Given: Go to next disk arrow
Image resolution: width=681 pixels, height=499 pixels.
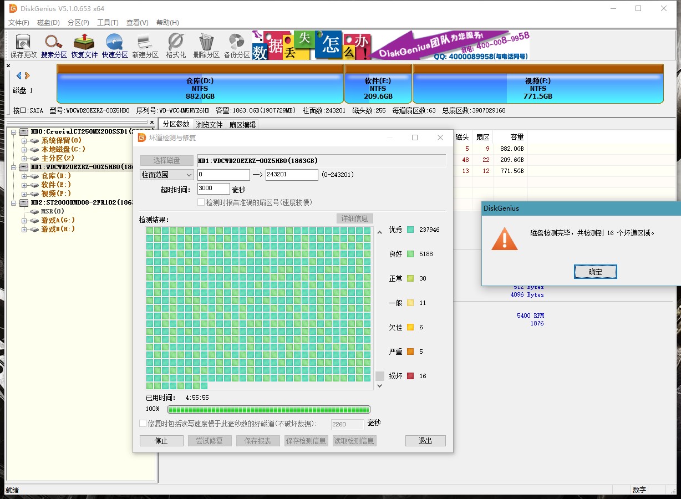Looking at the screenshot, I should click(27, 75).
